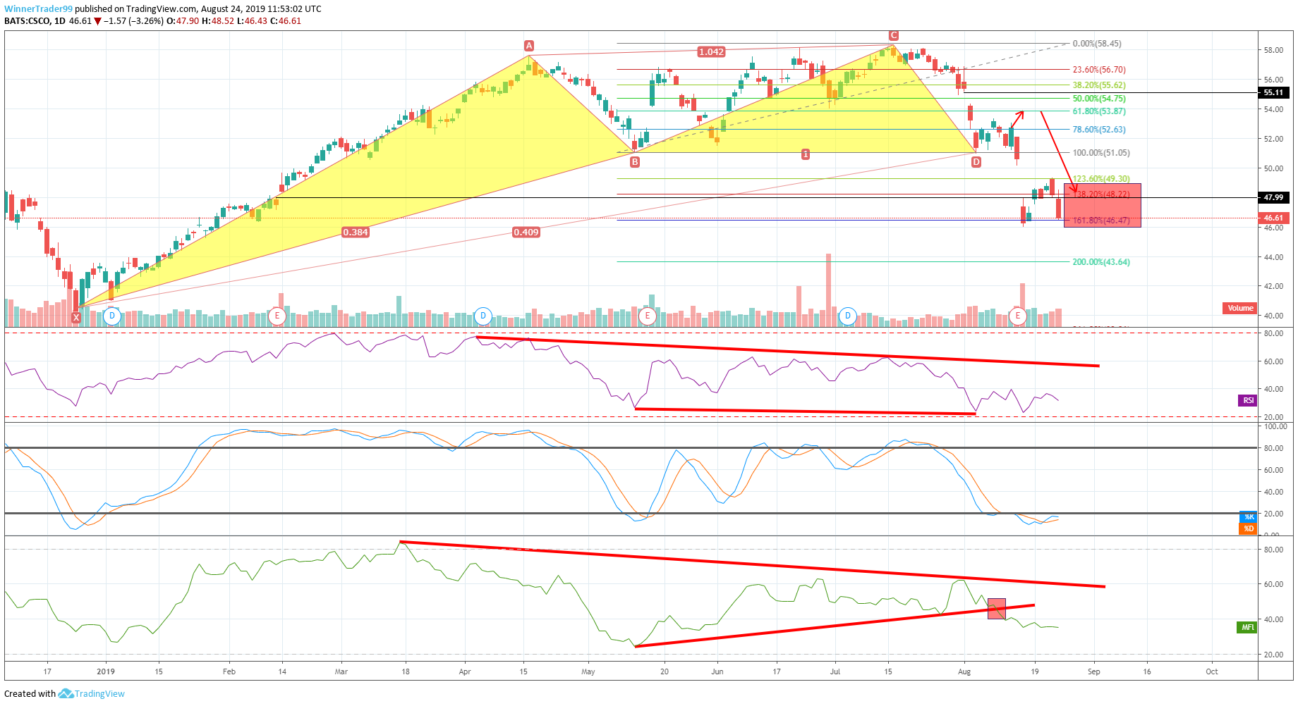Click the purple RSI indicator label
The width and height of the screenshot is (1298, 706).
pyautogui.click(x=1248, y=400)
